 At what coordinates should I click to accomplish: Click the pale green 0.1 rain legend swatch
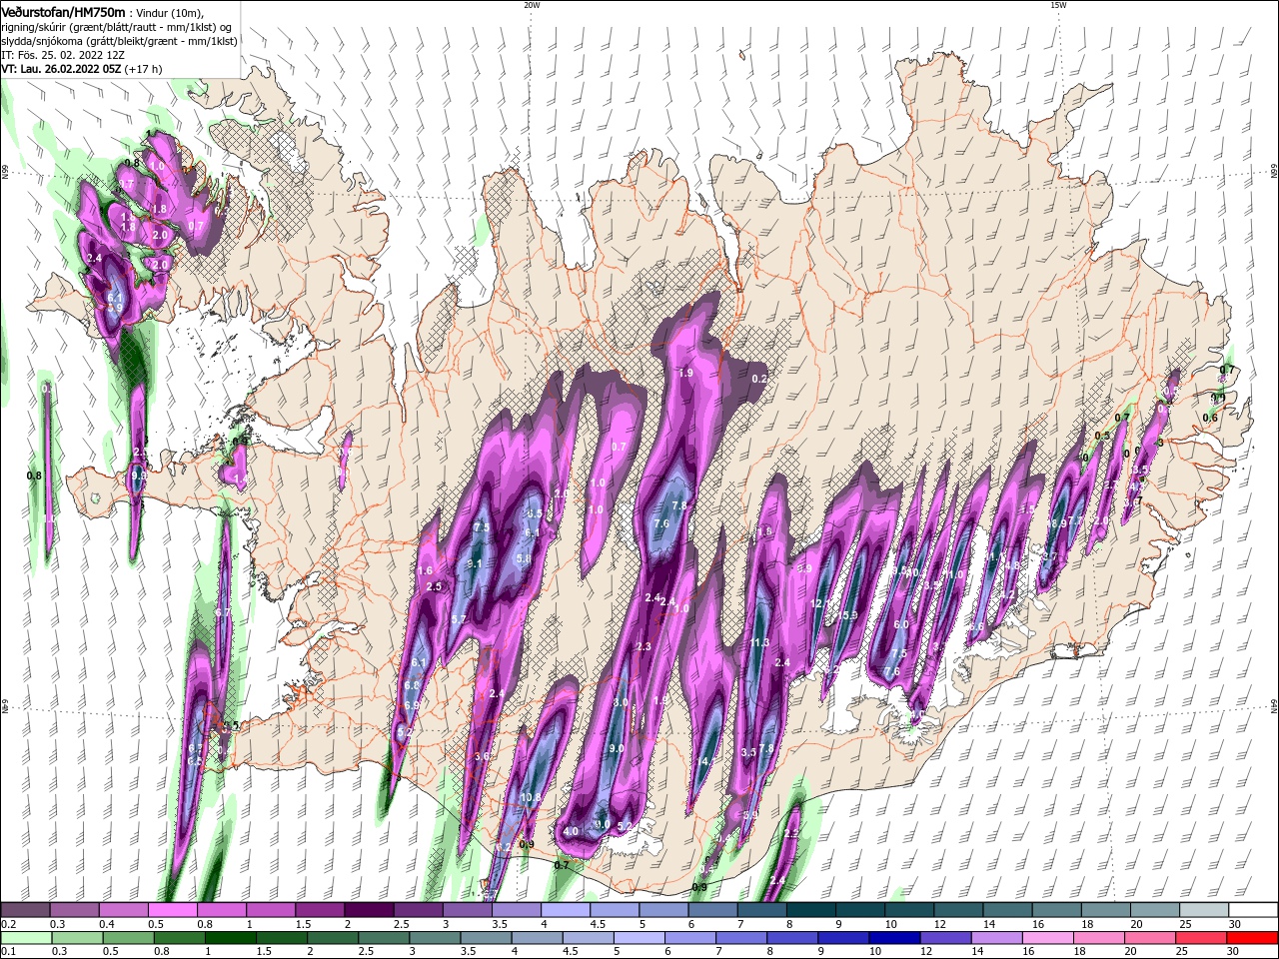point(26,938)
